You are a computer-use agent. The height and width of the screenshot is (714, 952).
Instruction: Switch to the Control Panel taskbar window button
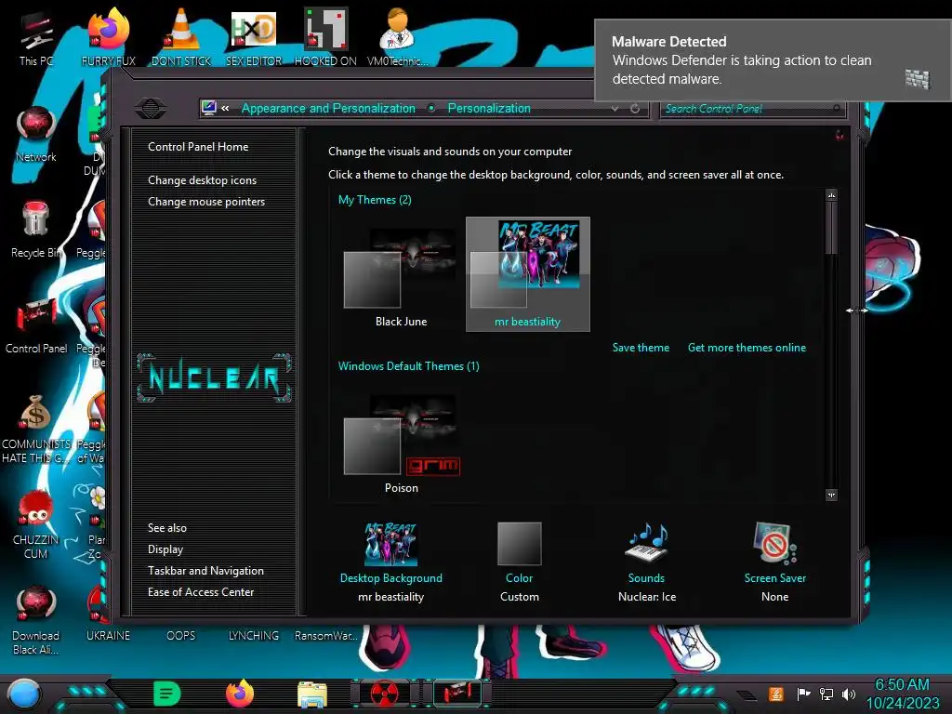click(457, 694)
